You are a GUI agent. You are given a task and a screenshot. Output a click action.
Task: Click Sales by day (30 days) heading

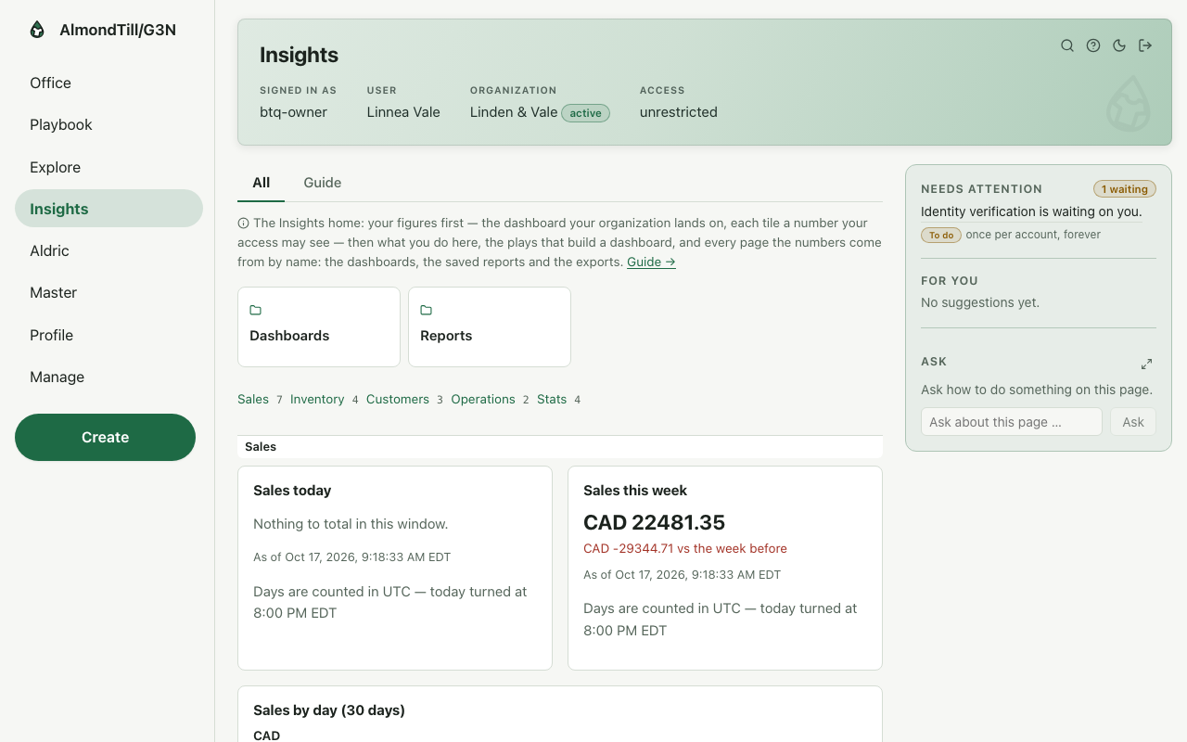(x=329, y=710)
